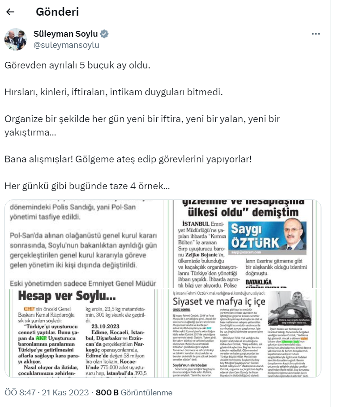This screenshot has height=407, width=338.
Task: Click the Hırsları, kinleri, iftiraları sentence
Action: click(114, 92)
